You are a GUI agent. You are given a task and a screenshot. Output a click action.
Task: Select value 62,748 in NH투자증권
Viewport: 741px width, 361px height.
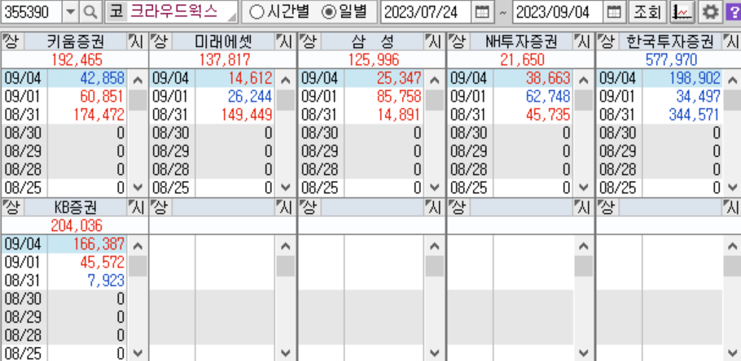pos(548,97)
